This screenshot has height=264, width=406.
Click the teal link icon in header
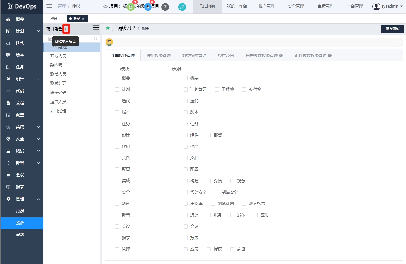click(182, 7)
